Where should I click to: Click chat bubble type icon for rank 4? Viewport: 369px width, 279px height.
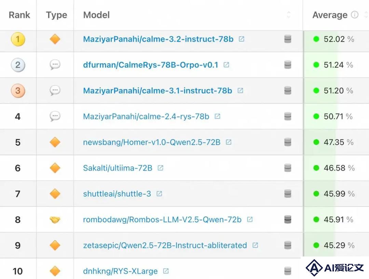pos(55,116)
